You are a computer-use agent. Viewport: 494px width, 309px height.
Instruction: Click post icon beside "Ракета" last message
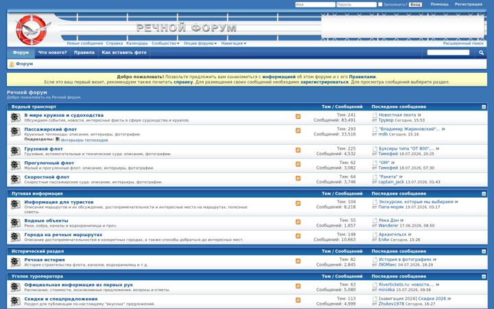click(x=375, y=177)
